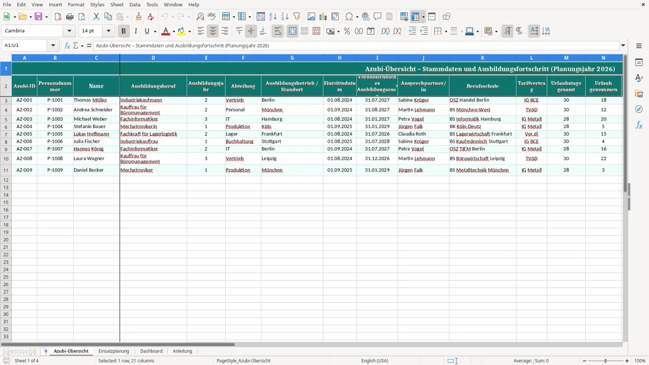This screenshot has height=365, width=649.
Task: Export document directly as PDF
Action: [x=58, y=17]
